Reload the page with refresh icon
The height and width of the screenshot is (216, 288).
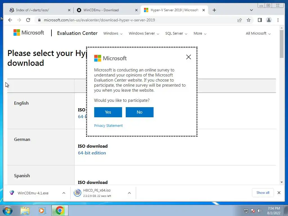[x=28, y=20]
